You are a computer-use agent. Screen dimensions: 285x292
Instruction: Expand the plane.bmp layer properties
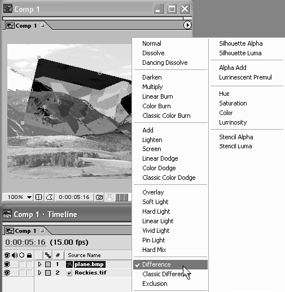tap(40, 264)
